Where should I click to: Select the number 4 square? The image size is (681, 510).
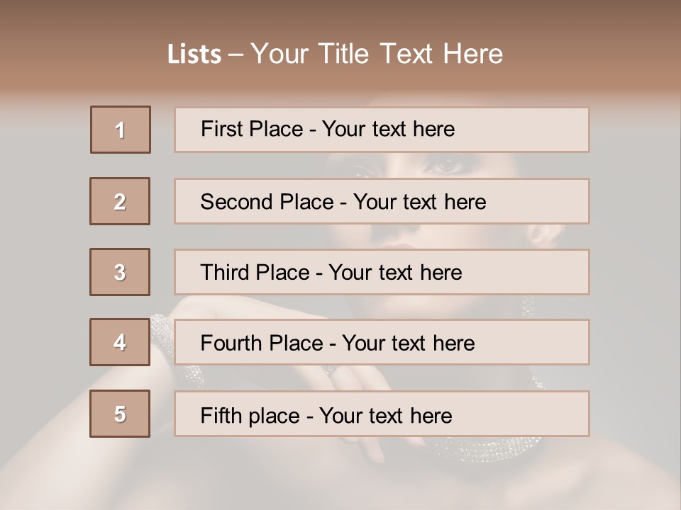120,342
